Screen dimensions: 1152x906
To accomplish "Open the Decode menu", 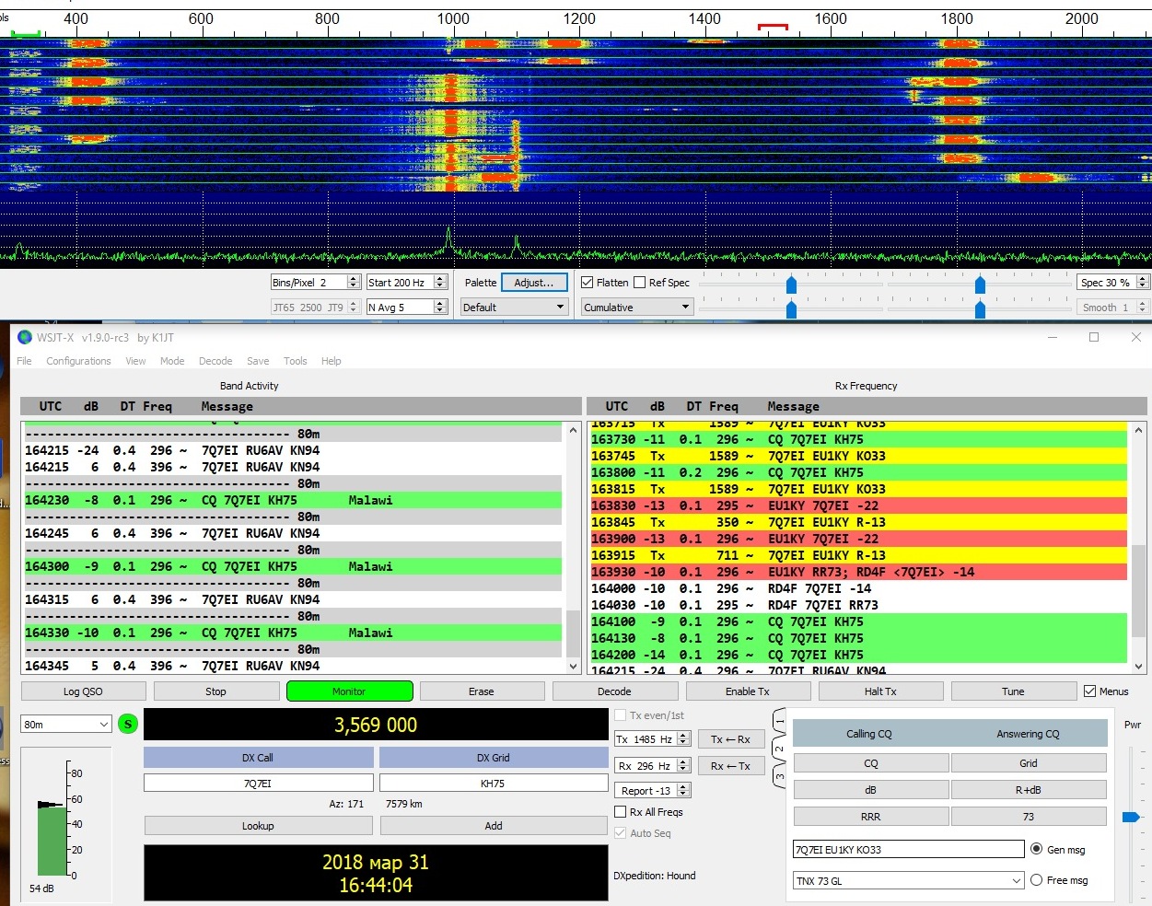I will pos(215,361).
